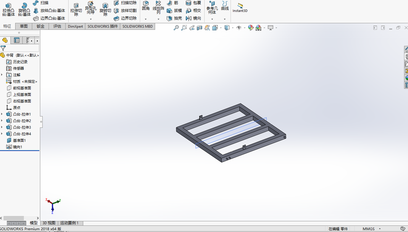The width and height of the screenshot is (408, 232).
Task: Open the 运动算例 1 motion study tab
Action: tap(70, 223)
